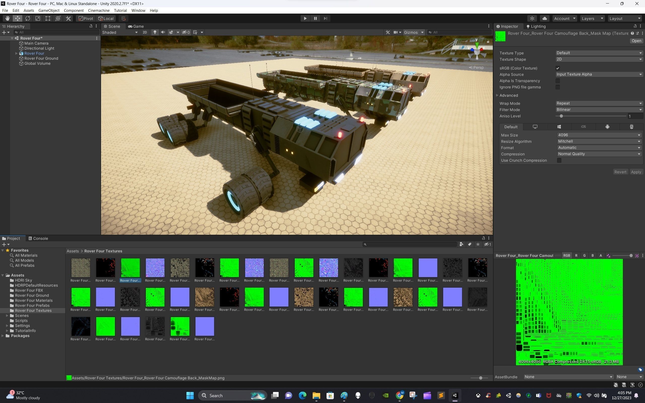Open the Wrap Mode dropdown
645x403 pixels.
click(x=599, y=104)
